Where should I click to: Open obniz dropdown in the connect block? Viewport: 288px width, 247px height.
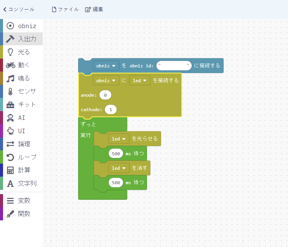pyautogui.click(x=106, y=66)
